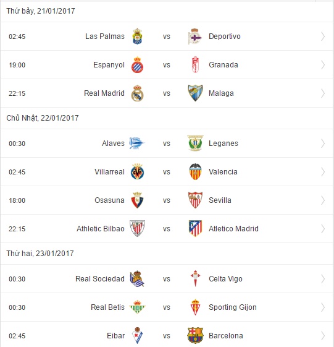The height and width of the screenshot is (347, 334).
Task: Click the Atletico Madrid crest
Action: click(195, 228)
